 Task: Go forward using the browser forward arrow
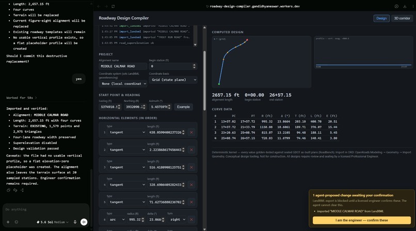106,6
